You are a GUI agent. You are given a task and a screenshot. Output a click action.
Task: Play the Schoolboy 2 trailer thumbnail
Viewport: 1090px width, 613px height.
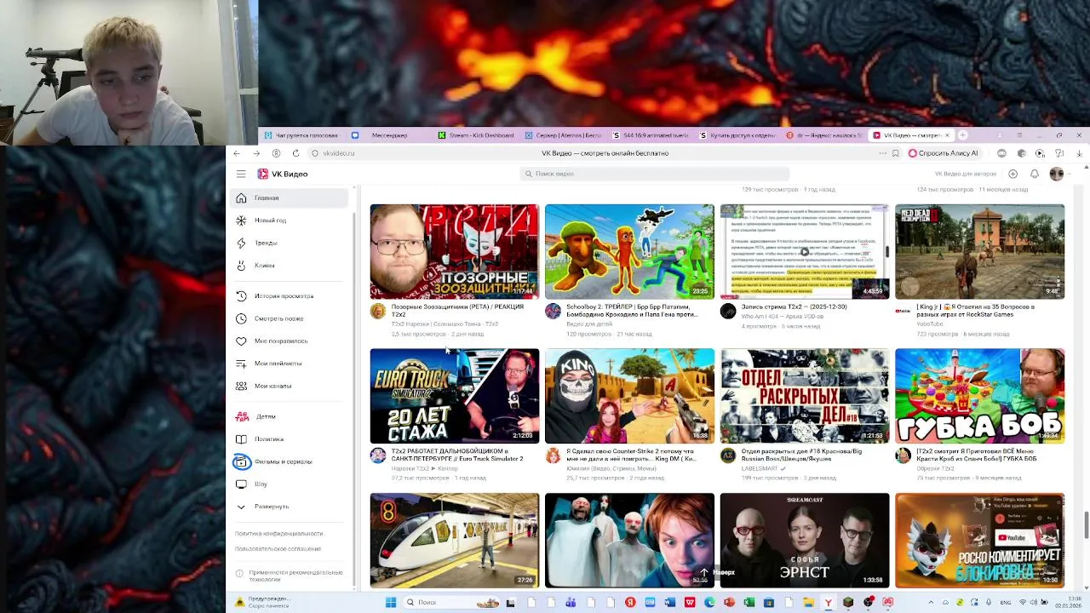click(x=629, y=251)
